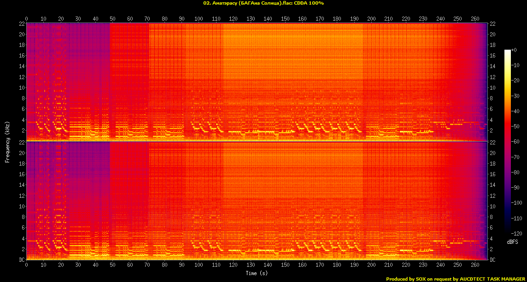Click the 200 second tick on the bottom time axis
Image resolution: width=527 pixels, height=282 pixels.
point(371,265)
